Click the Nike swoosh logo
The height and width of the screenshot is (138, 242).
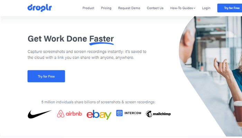(40, 114)
